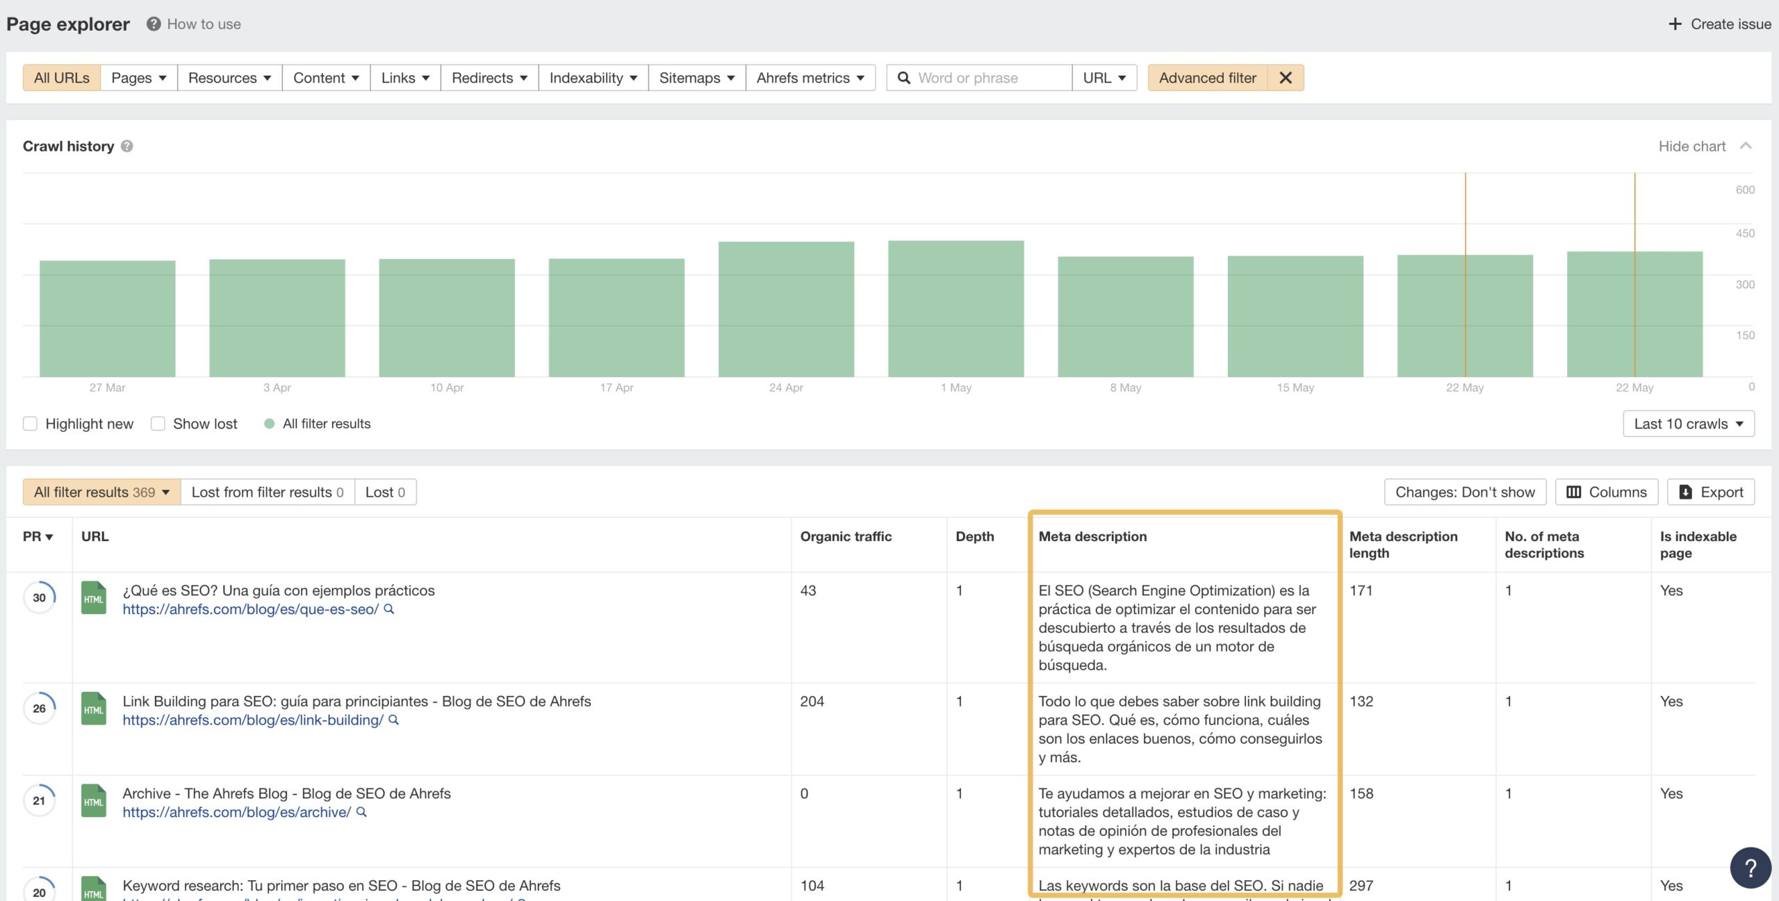Image resolution: width=1779 pixels, height=901 pixels.
Task: Toggle Changes: Don't show setting
Action: 1464,491
